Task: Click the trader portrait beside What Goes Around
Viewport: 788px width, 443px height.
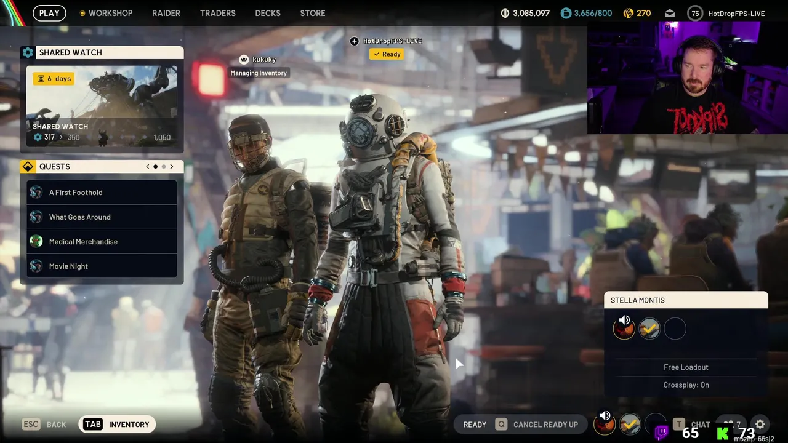Action: [36, 217]
